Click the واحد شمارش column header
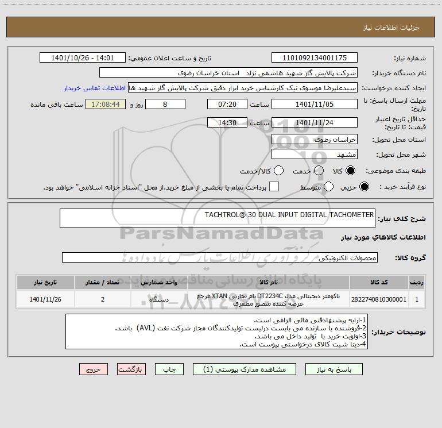 tap(159, 283)
